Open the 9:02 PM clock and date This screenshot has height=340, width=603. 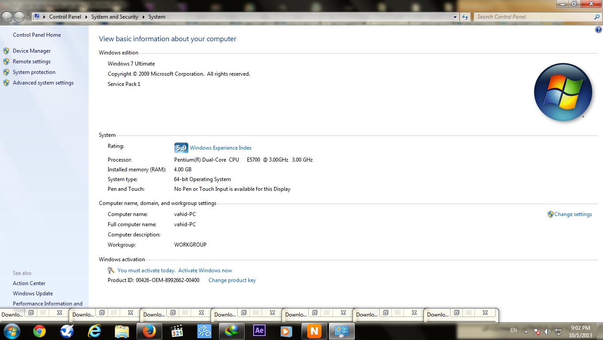(580, 332)
